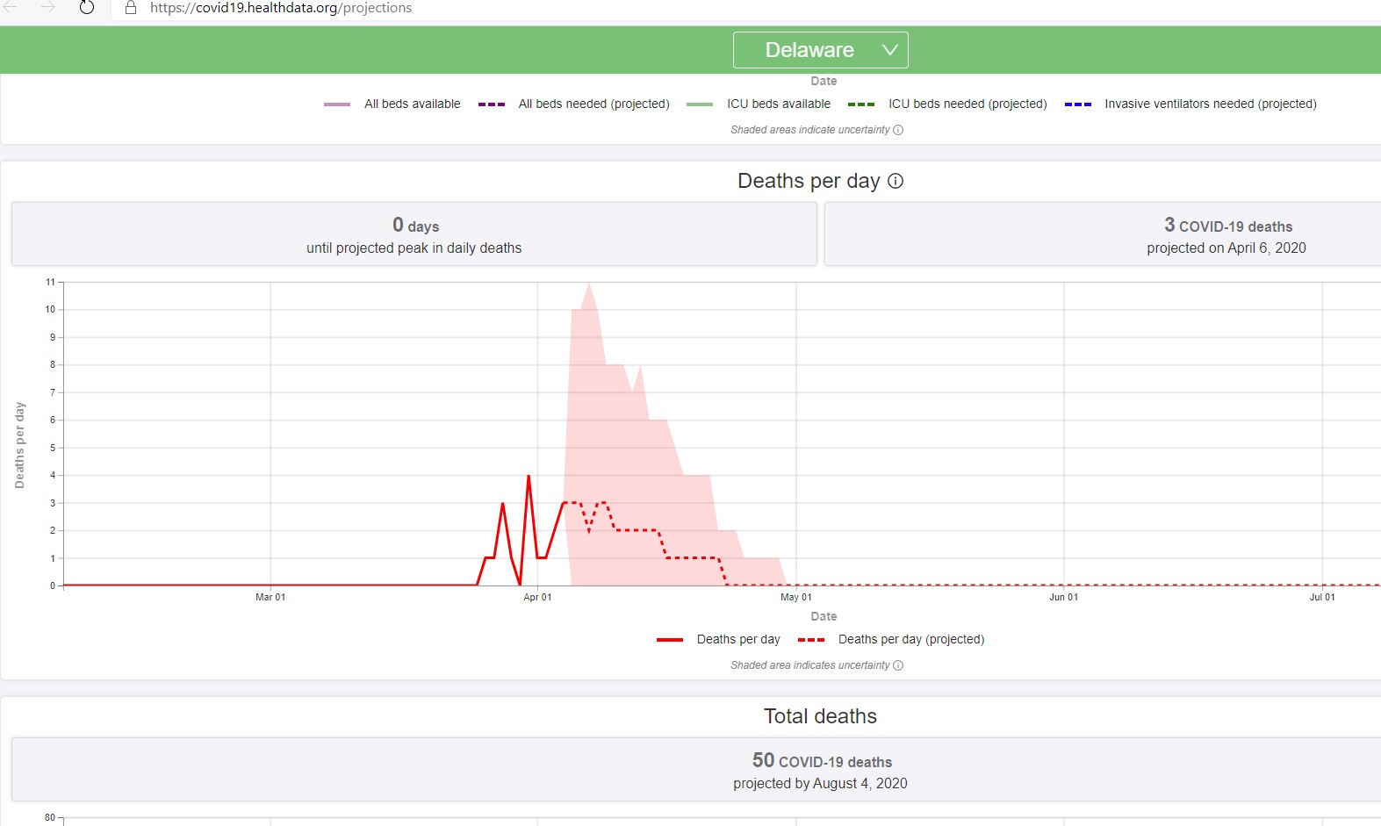The width and height of the screenshot is (1381, 826).
Task: Click the 'Jun 01' x-axis label
Action: (1064, 598)
